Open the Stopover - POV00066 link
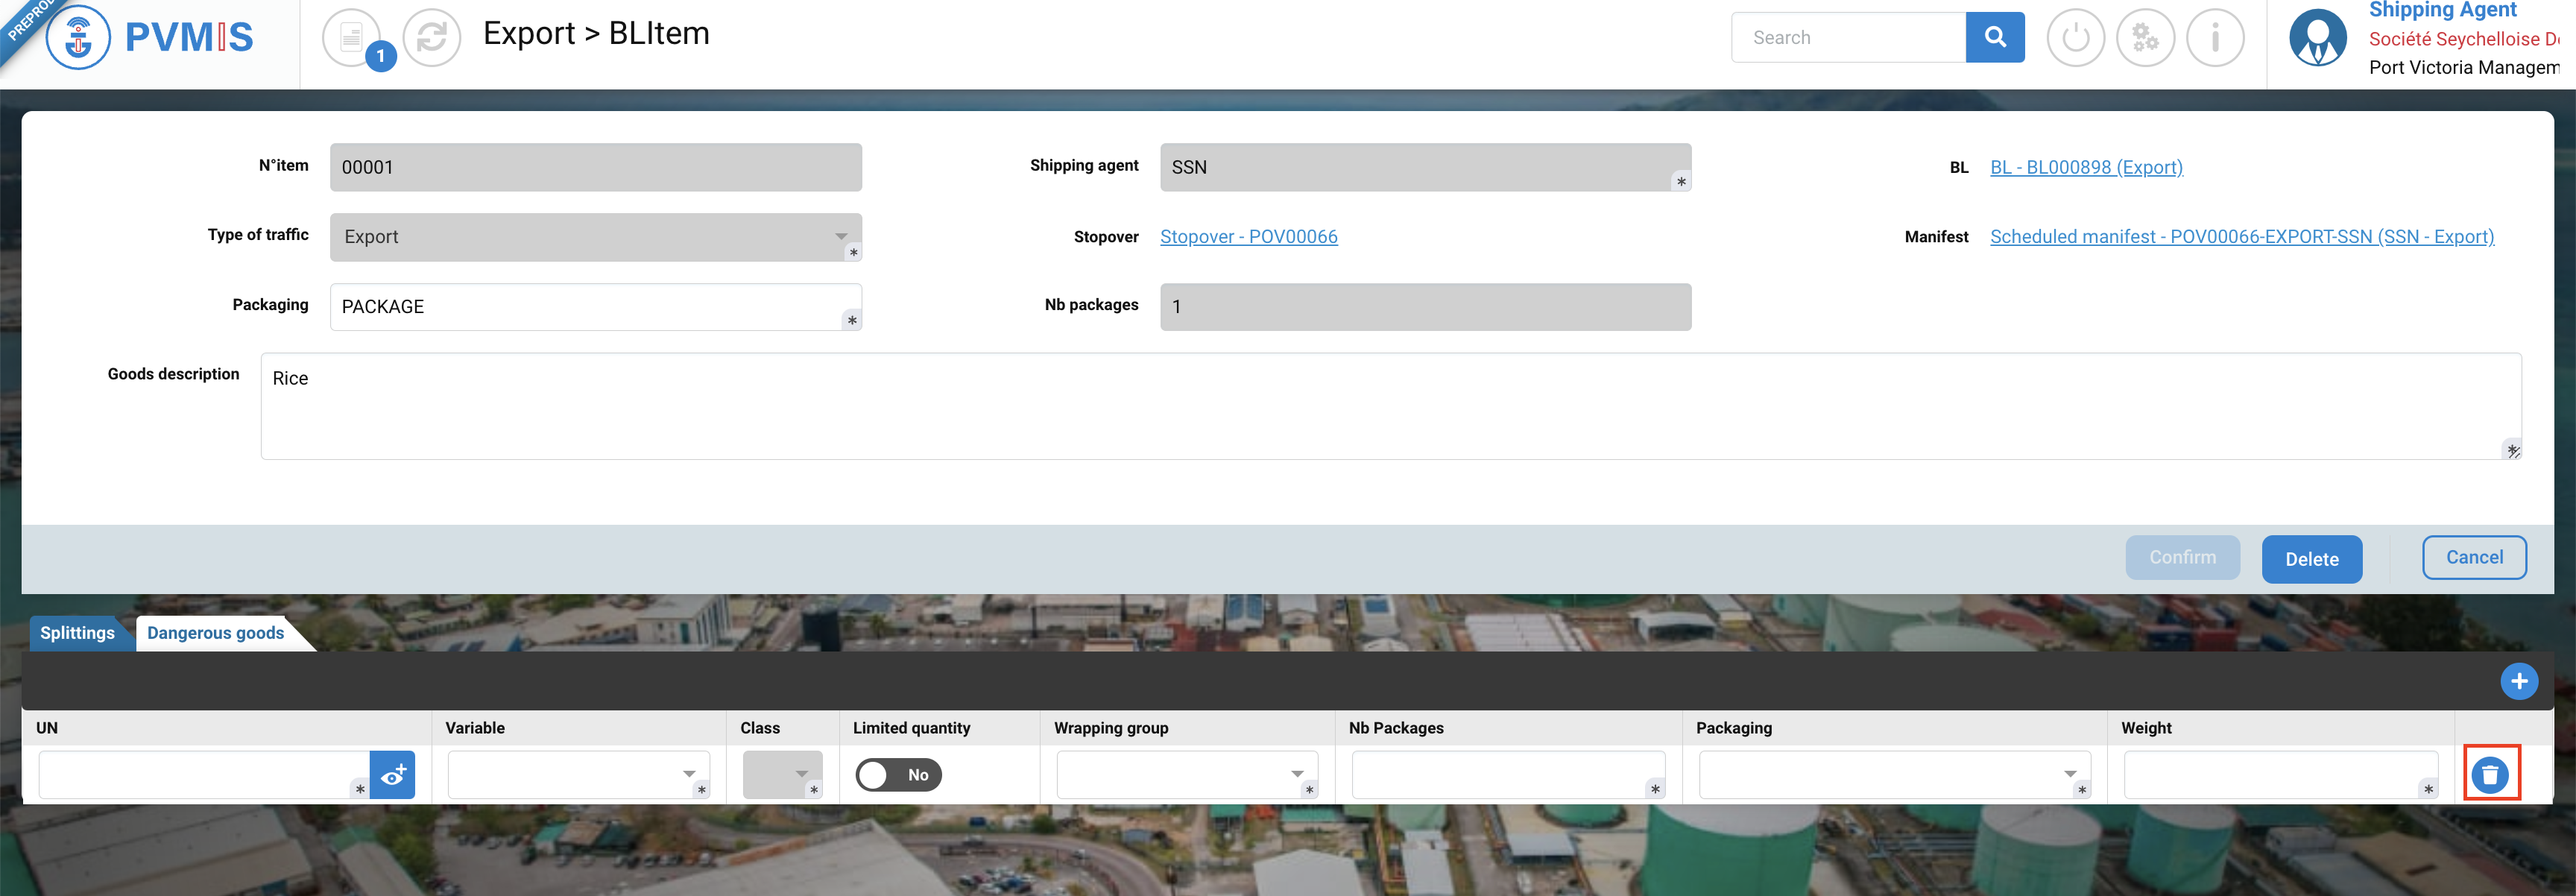 1248,237
